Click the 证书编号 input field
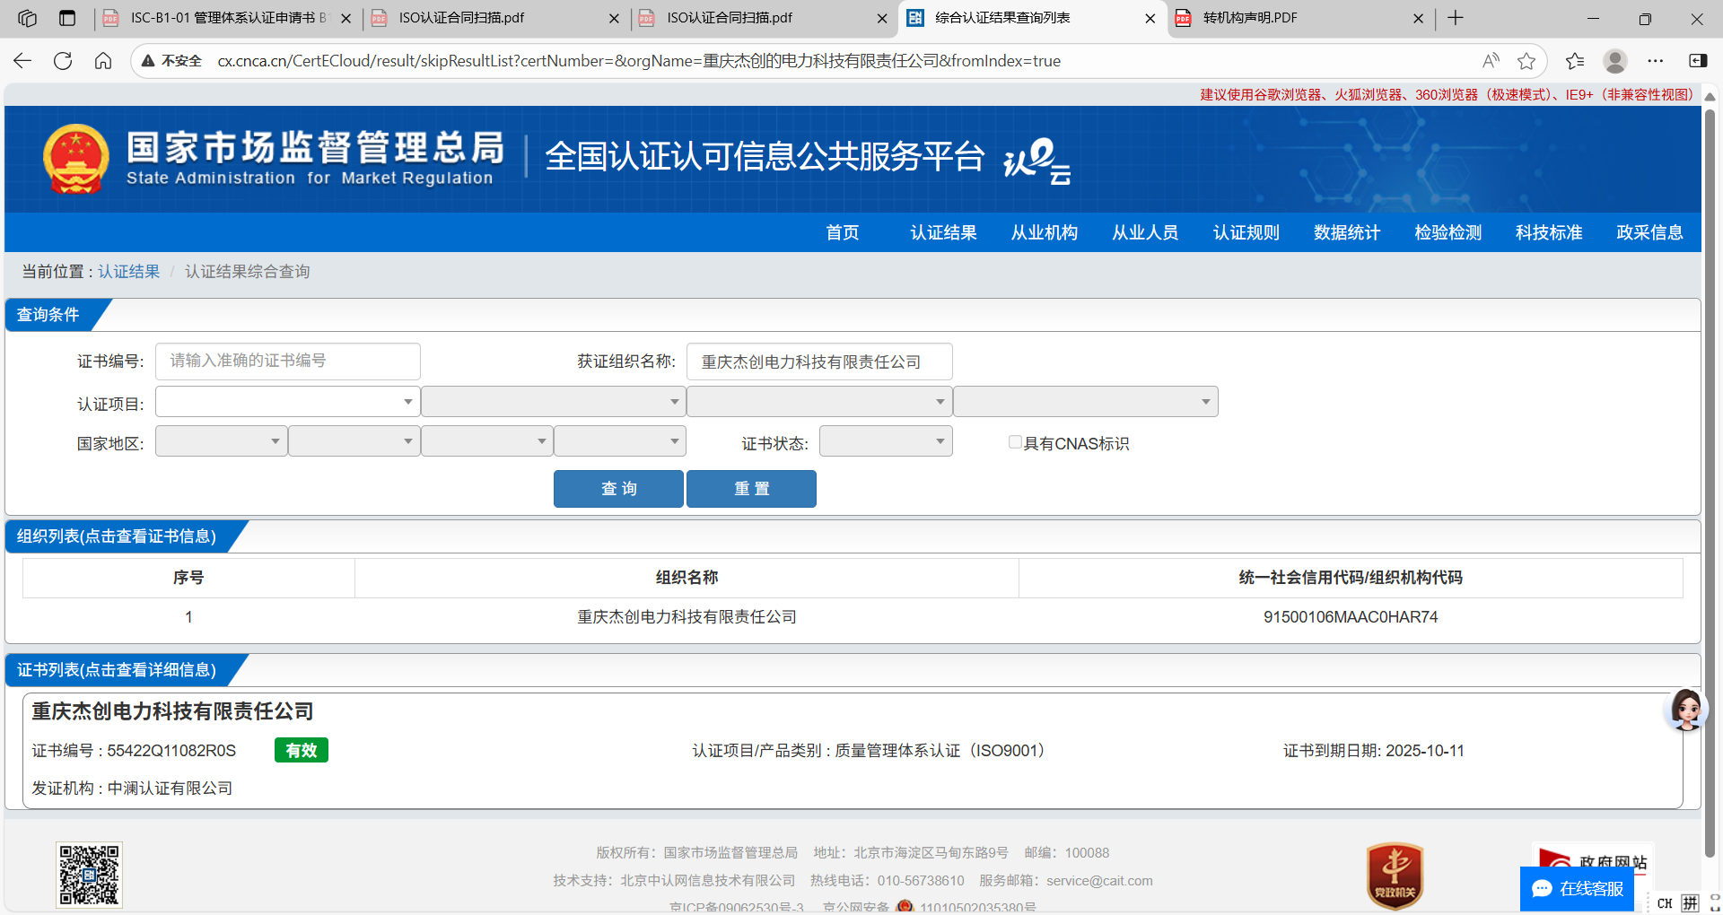The height and width of the screenshot is (915, 1723). 287,362
